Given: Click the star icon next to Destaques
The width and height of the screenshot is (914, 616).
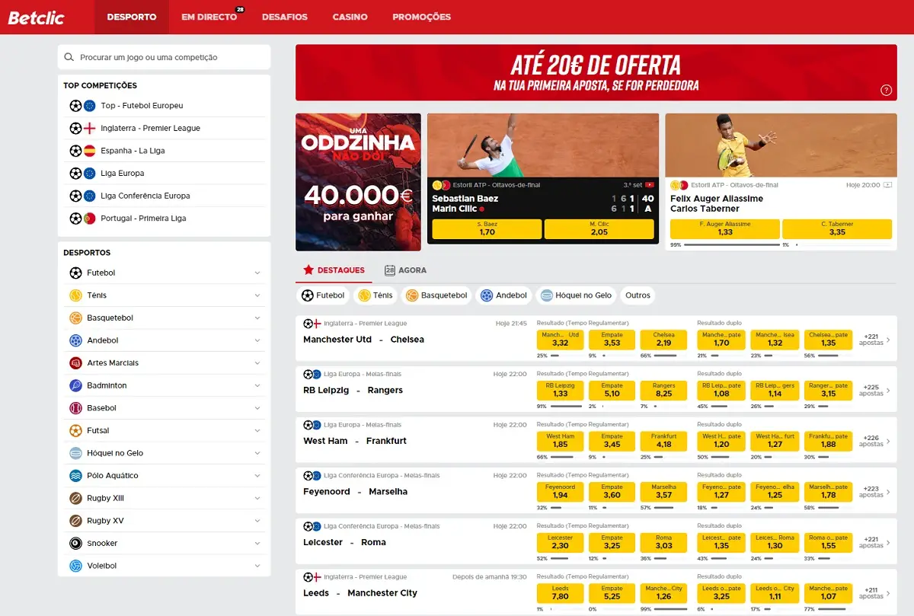Looking at the screenshot, I should [308, 270].
